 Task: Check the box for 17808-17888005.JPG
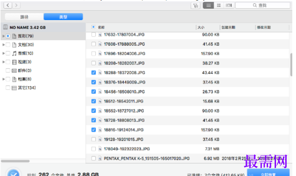click(x=94, y=44)
